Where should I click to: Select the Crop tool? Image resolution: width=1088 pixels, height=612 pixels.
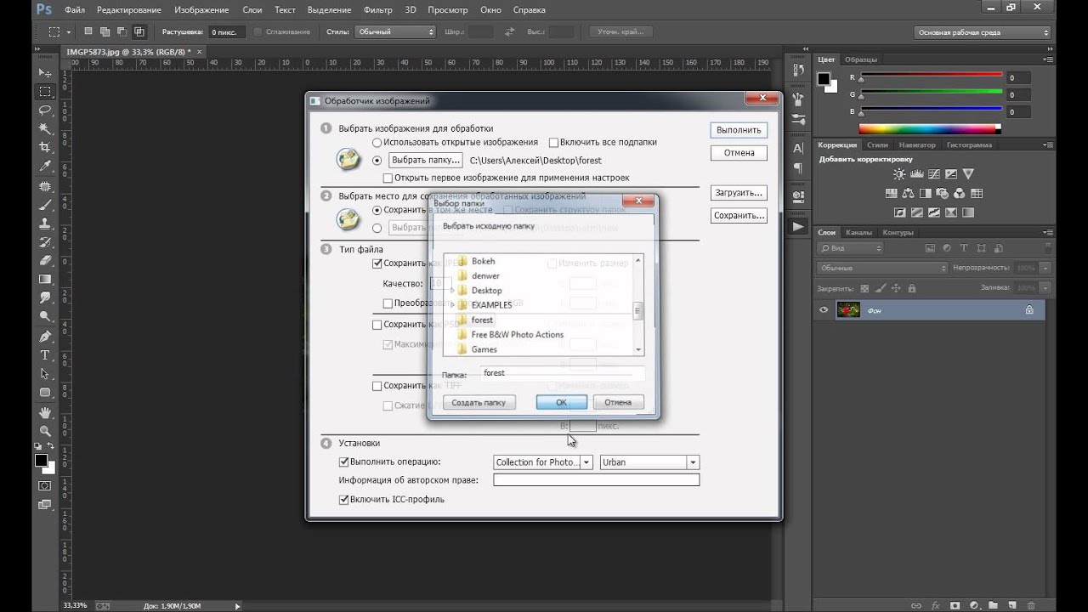[x=45, y=147]
